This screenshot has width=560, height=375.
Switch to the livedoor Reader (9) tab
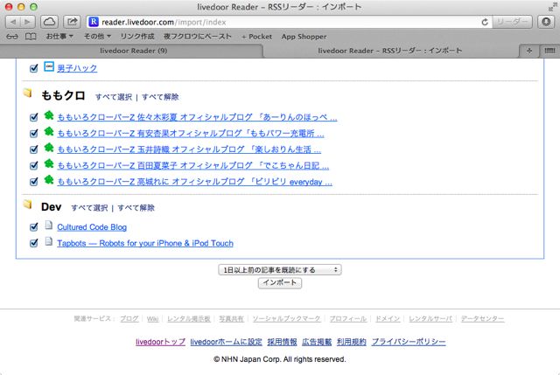pos(133,51)
